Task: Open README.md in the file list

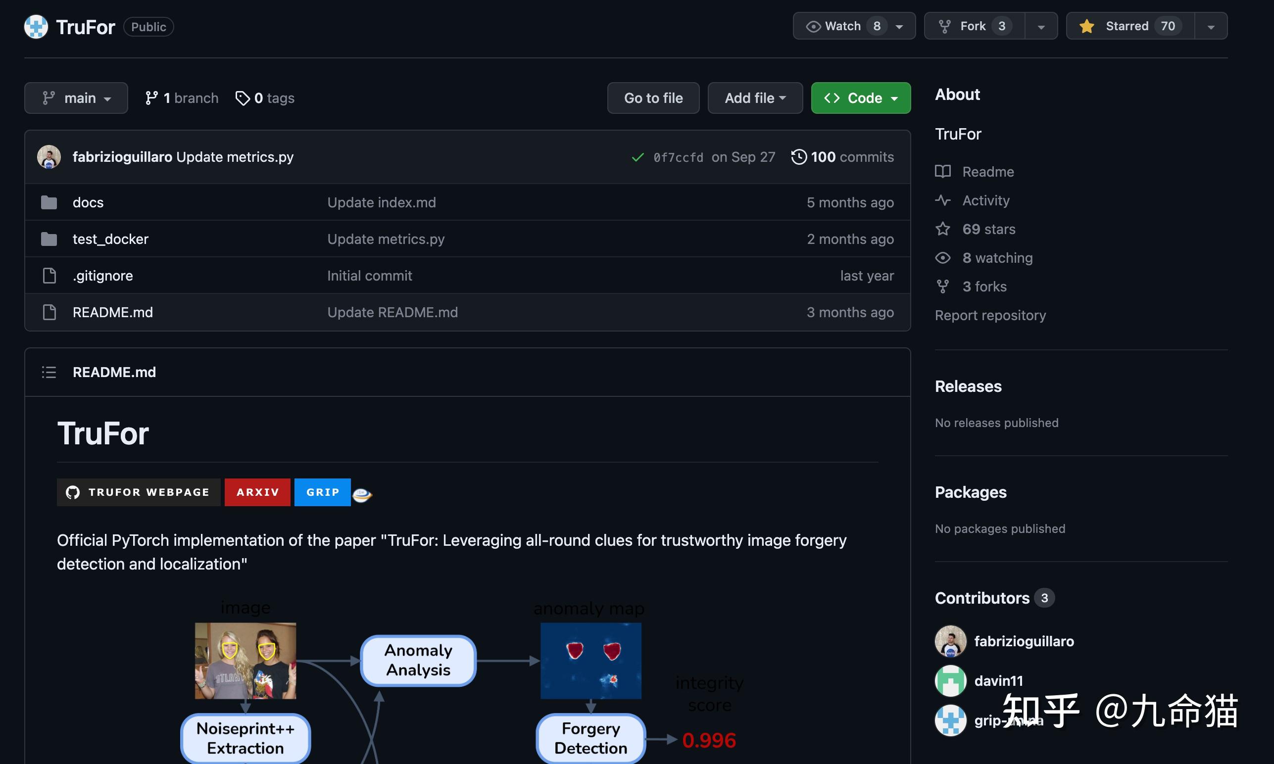Action: point(113,312)
